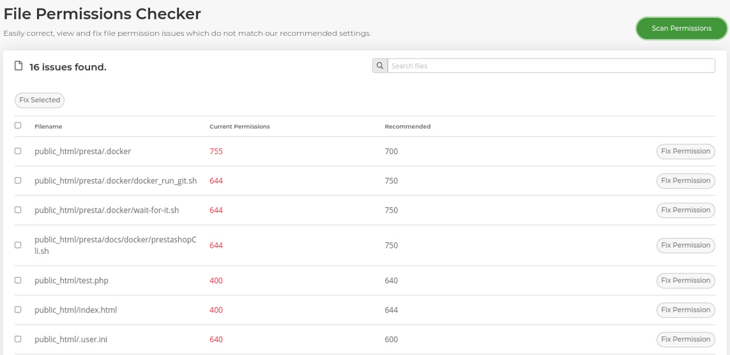Tick the wait-for-it.sh checkbox
The image size is (730, 355).
(x=18, y=209)
